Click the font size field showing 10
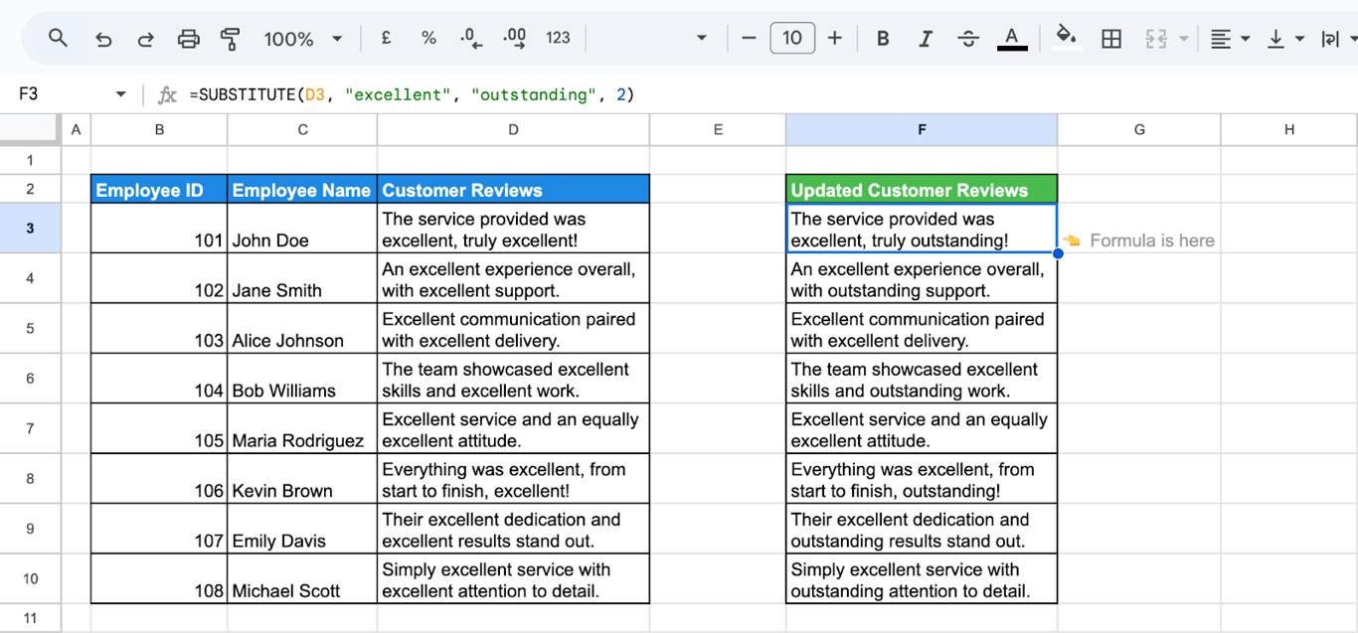Image resolution: width=1358 pixels, height=633 pixels. 792,38
